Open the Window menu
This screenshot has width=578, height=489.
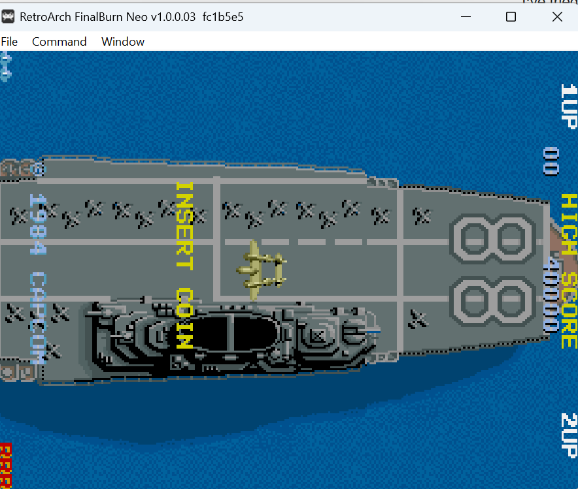[123, 42]
